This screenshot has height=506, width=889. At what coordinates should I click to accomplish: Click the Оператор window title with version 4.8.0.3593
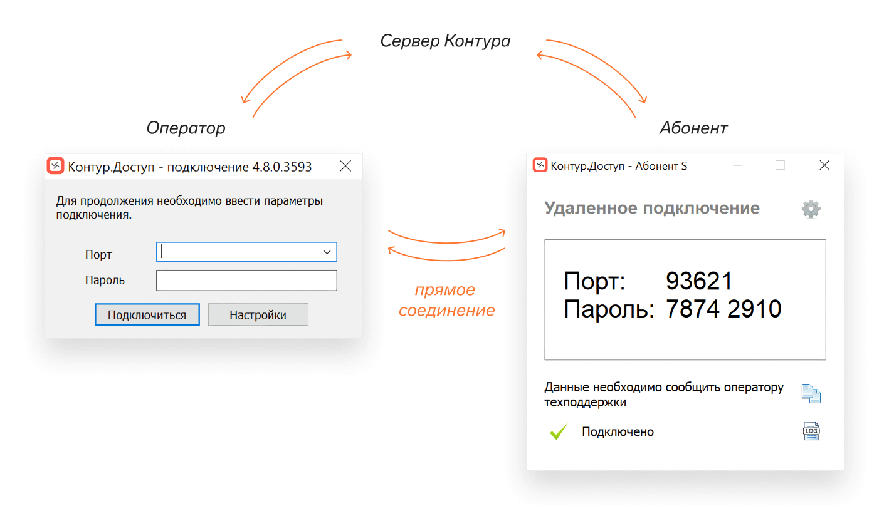pos(189,167)
